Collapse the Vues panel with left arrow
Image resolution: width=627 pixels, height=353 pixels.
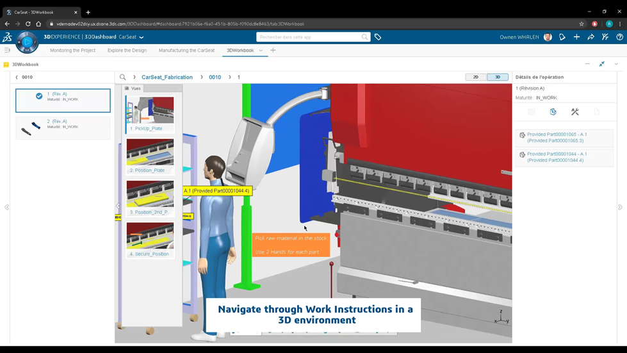click(x=118, y=206)
